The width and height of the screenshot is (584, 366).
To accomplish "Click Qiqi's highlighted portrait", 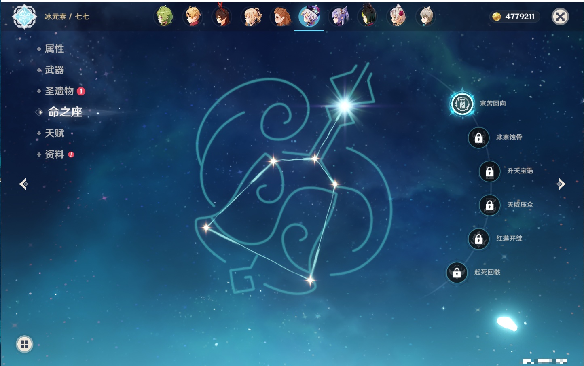I will pos(309,17).
